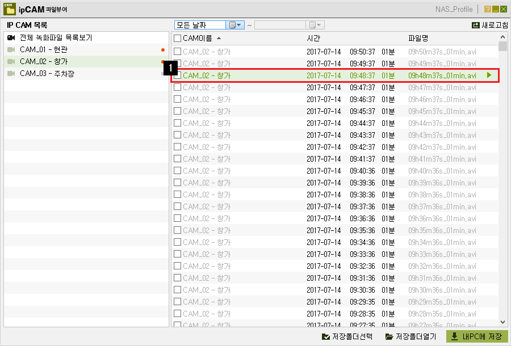The image size is (511, 346).
Task: Click the 내PC에 저장 button
Action: (x=477, y=336)
